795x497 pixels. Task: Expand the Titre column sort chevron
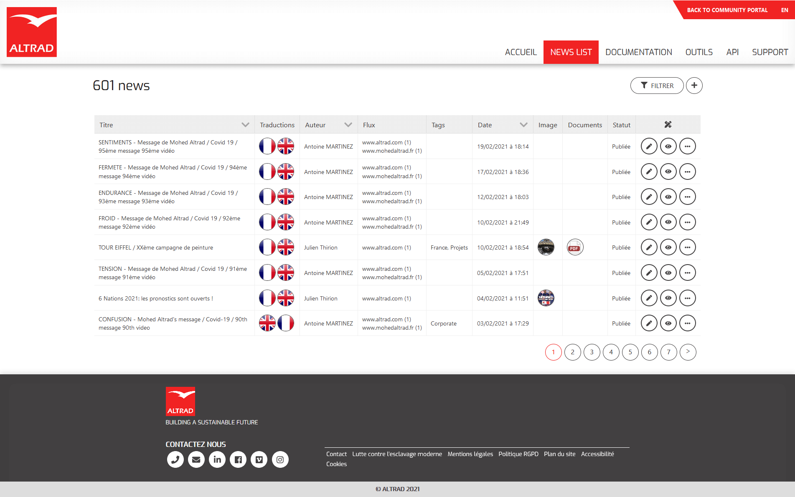pos(245,125)
